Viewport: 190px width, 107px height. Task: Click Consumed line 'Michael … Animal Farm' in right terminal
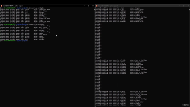[x=119, y=11]
